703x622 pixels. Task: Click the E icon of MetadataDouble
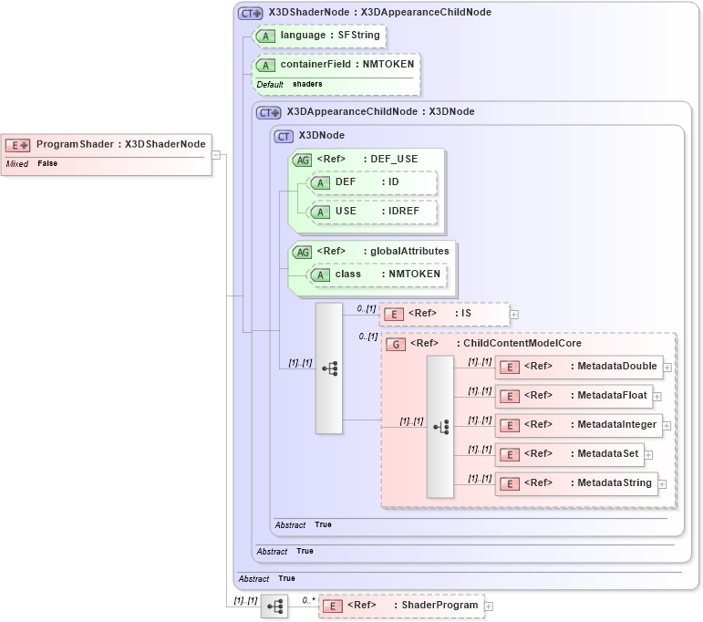click(x=510, y=368)
